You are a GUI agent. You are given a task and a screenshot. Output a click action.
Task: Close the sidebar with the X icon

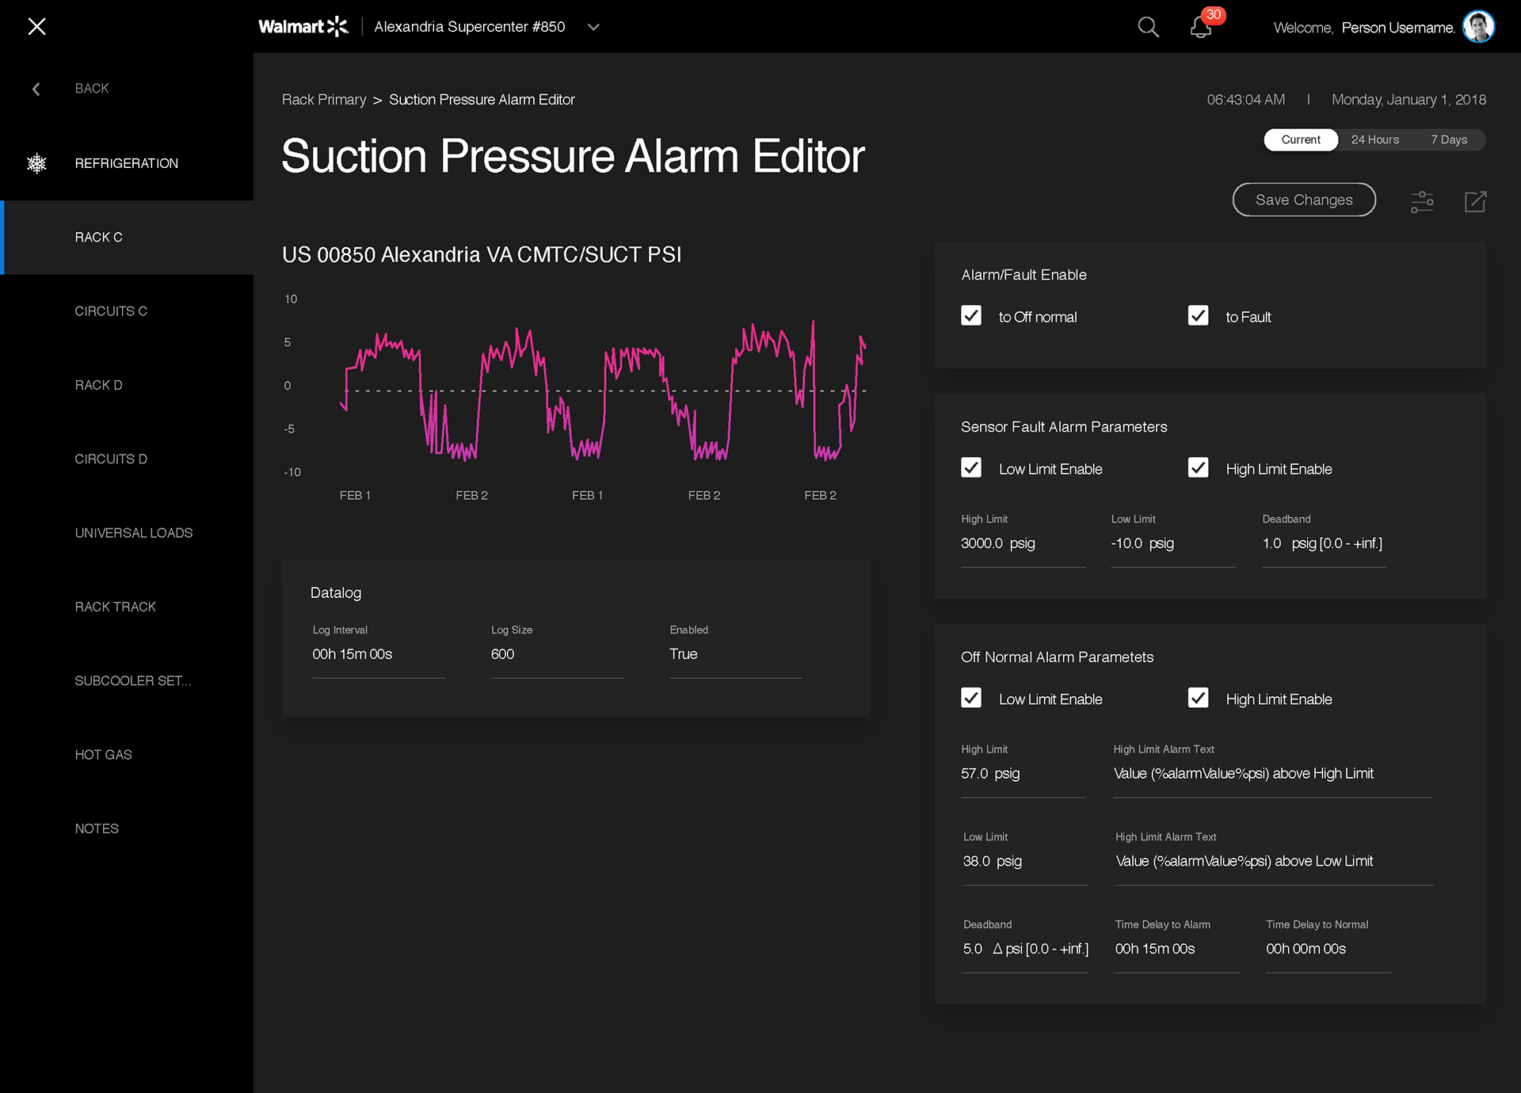[x=36, y=26]
